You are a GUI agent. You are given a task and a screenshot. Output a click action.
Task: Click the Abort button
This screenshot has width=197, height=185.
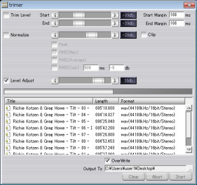157,177
